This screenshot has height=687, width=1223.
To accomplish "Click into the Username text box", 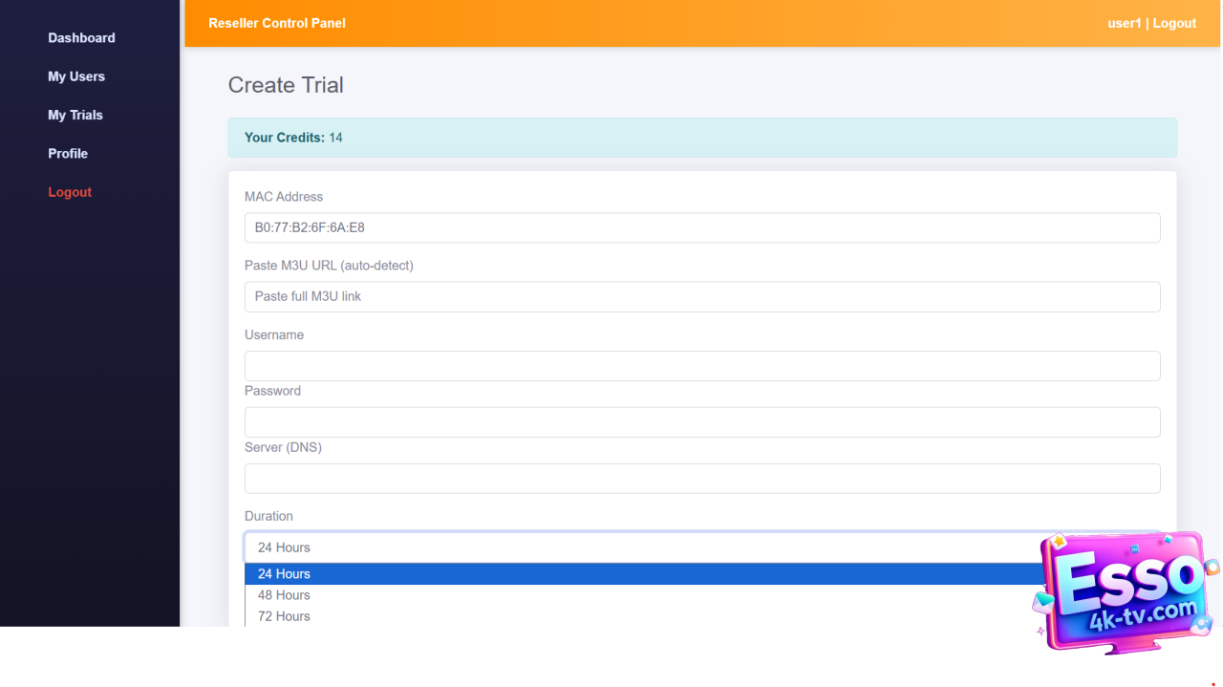I will point(702,366).
